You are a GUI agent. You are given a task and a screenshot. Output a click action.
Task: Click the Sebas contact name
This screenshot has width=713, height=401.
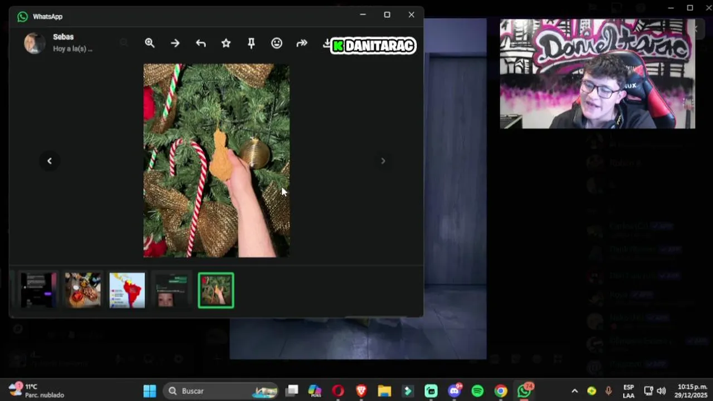pos(63,37)
